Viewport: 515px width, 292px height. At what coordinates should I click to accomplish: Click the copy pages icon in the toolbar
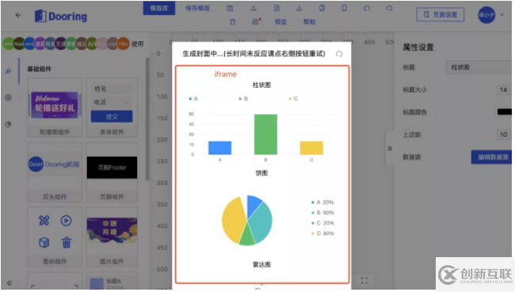pos(322,8)
